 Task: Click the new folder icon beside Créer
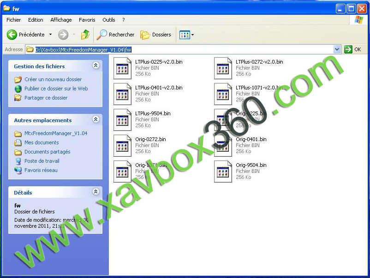[x=18, y=80]
